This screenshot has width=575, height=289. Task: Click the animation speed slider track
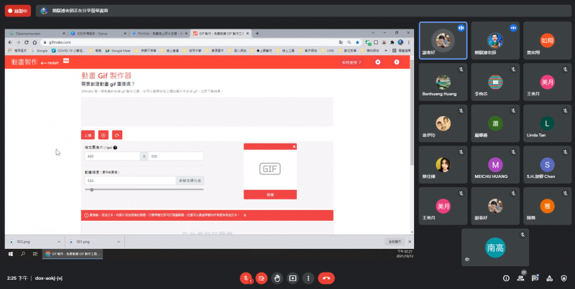click(x=144, y=189)
